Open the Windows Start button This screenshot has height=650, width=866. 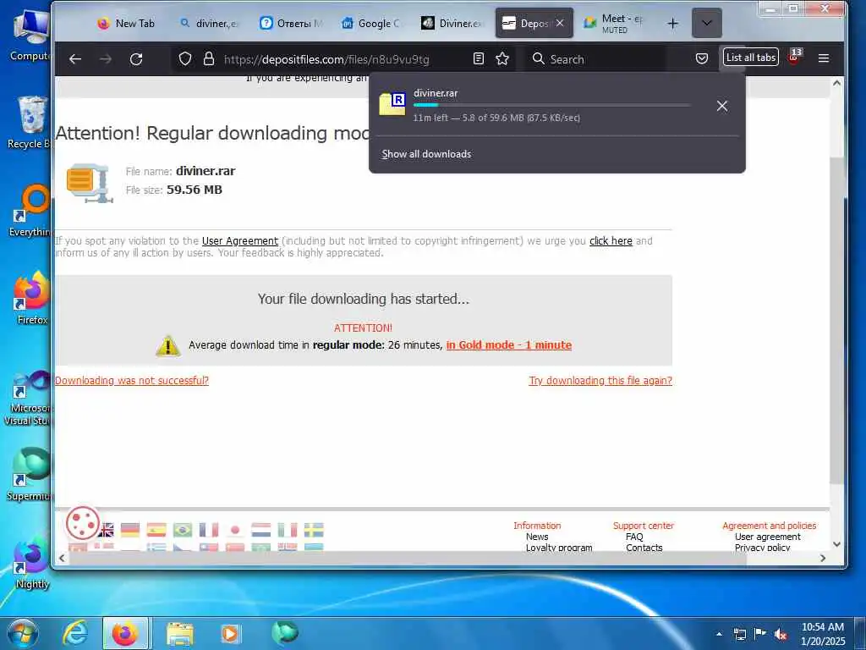coord(22,633)
